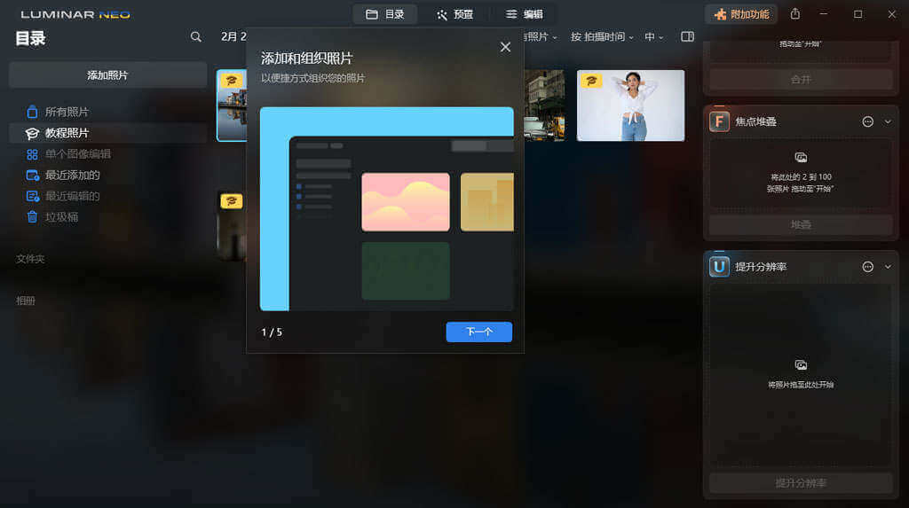The height and width of the screenshot is (508, 909).
Task: Select the woman in white shirt thumbnail
Action: 631,106
